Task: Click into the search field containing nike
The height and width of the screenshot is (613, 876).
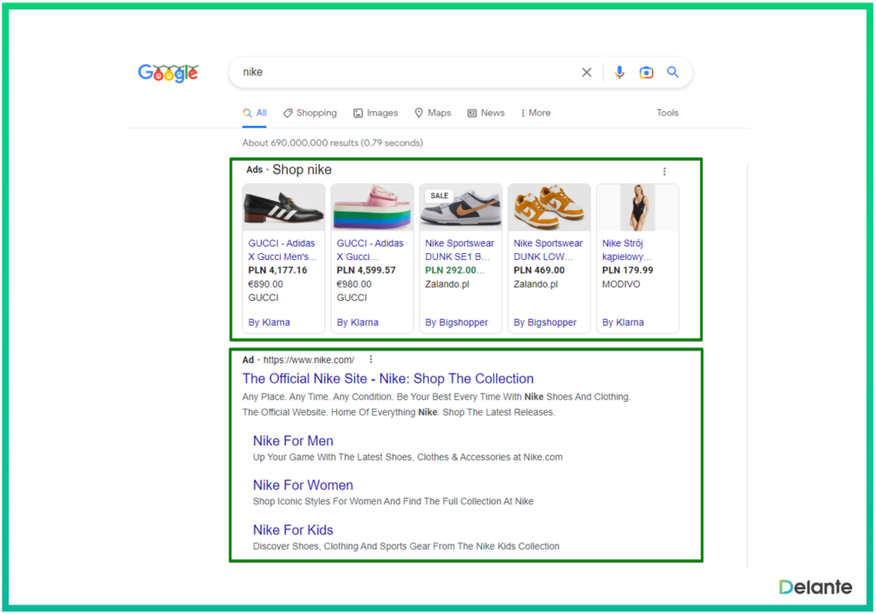Action: 402,73
